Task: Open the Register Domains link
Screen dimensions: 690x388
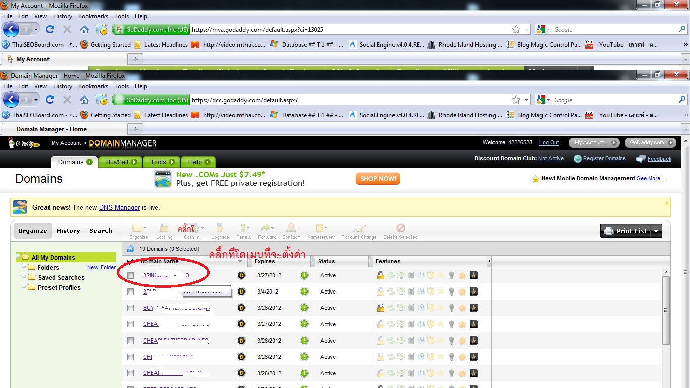Action: pos(605,158)
